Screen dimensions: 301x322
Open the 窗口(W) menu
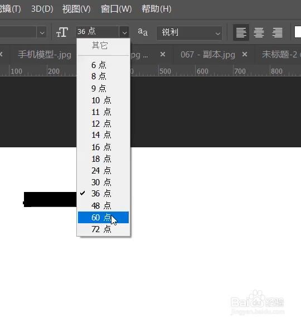point(116,9)
